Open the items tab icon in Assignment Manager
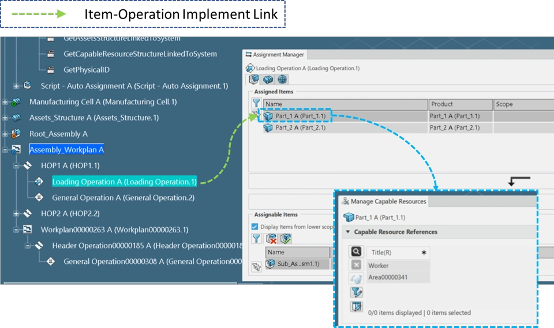The width and height of the screenshot is (554, 328). point(254,80)
